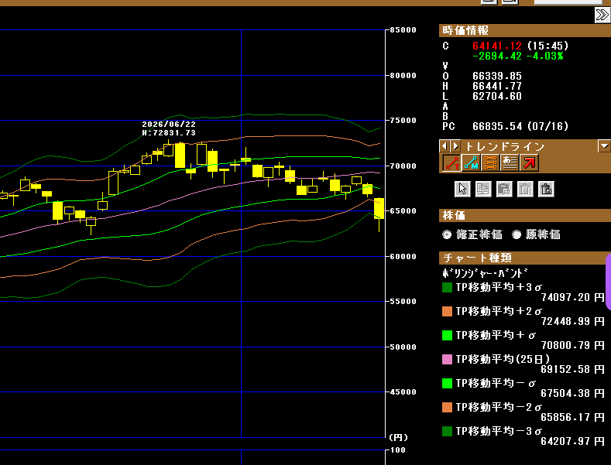Click the TP移動平均+2σ orange swatch
Screen dimensions: 611x465
click(447, 311)
